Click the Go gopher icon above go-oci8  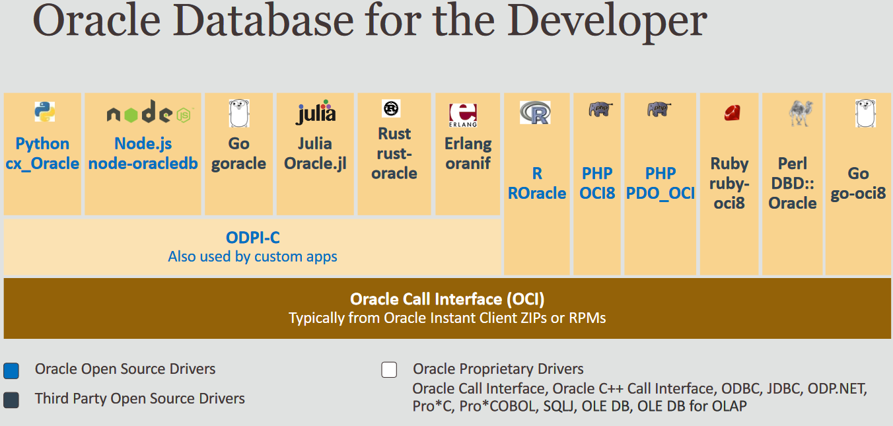tap(865, 113)
